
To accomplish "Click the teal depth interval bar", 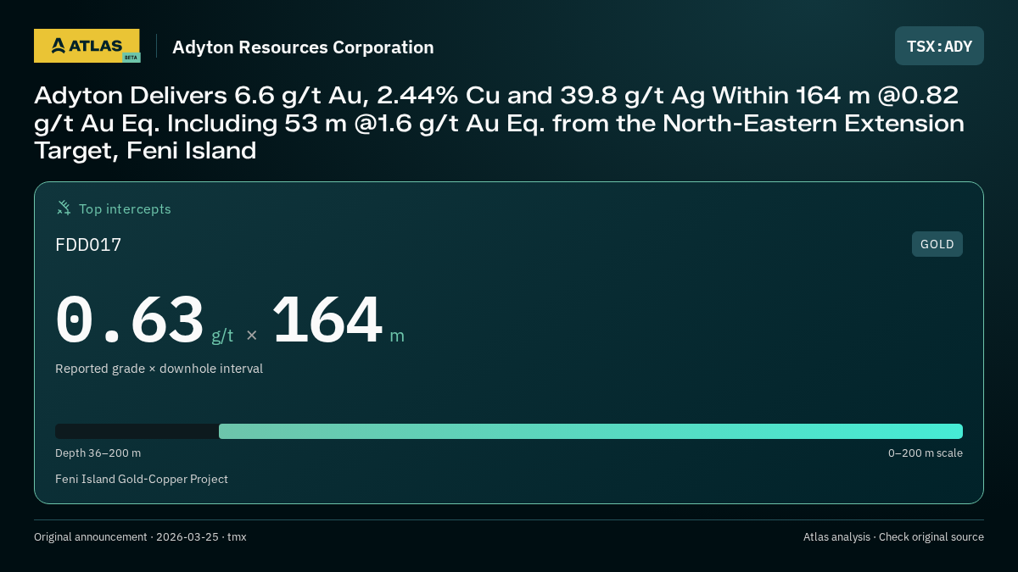I will (590, 431).
